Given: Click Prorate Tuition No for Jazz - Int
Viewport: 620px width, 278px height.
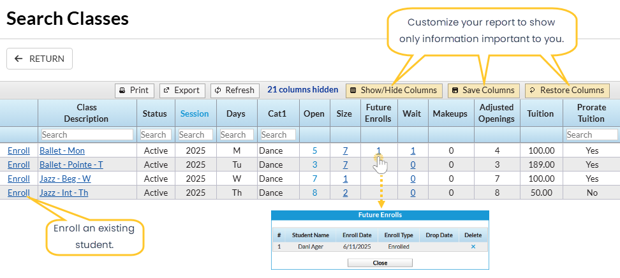Looking at the screenshot, I should tap(593, 193).
